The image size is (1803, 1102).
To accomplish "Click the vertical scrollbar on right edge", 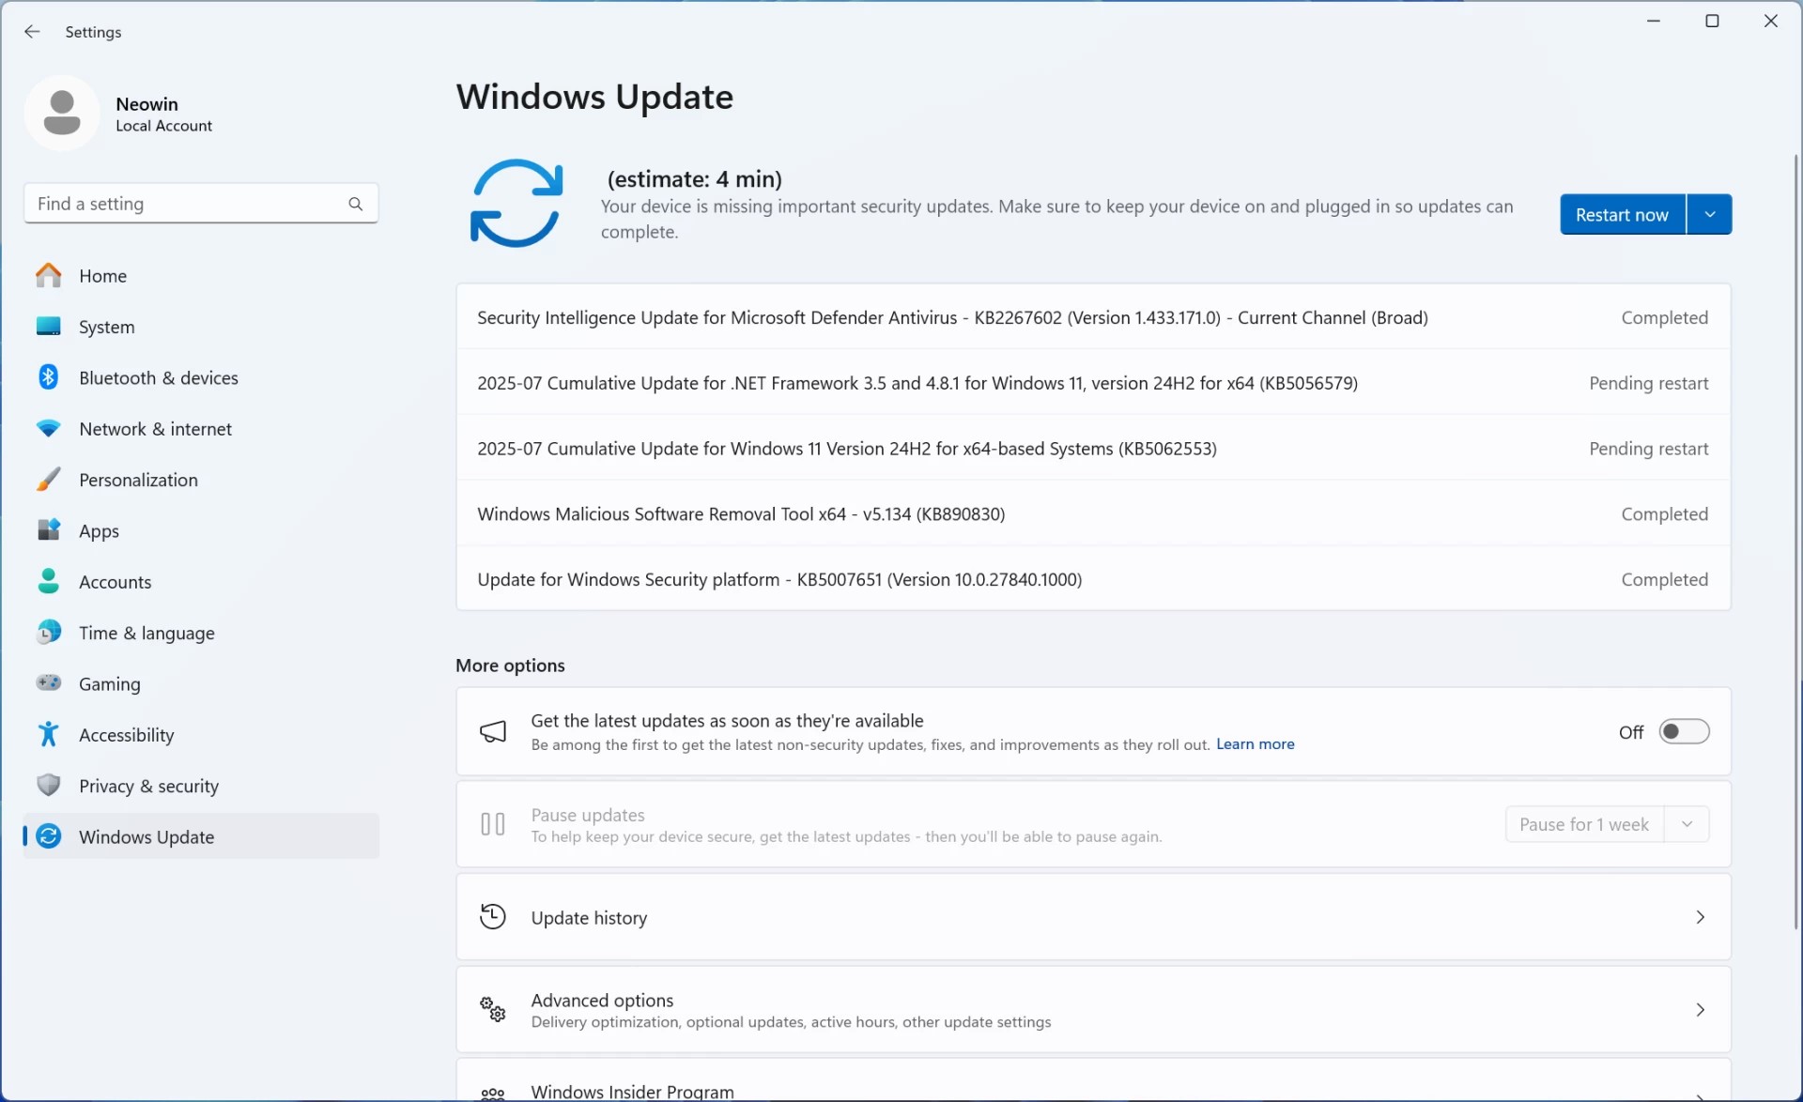I will 1795,540.
